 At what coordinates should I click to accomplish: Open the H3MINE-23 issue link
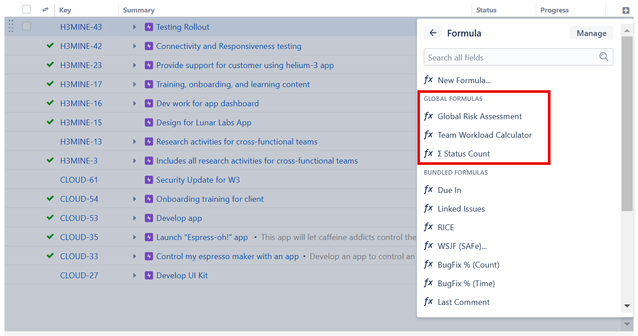point(81,64)
